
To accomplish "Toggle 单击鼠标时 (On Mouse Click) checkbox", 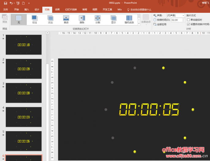I will click(188, 20).
